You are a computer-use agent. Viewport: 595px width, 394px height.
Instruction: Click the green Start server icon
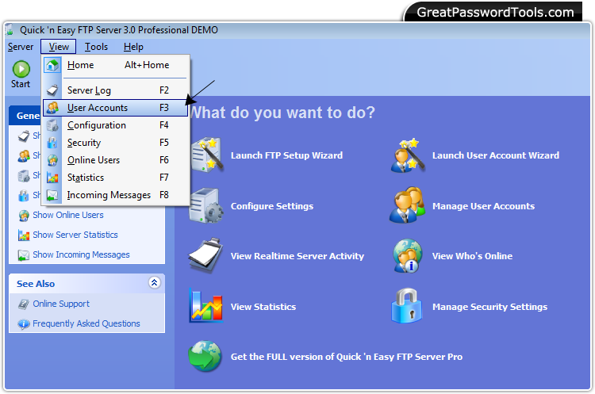21,69
